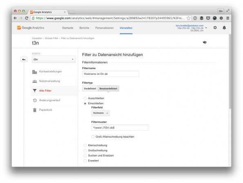Image resolution: width=243 pixels, height=183 pixels.
Task: Close the Google Analytics browser tab
Action: point(65,12)
